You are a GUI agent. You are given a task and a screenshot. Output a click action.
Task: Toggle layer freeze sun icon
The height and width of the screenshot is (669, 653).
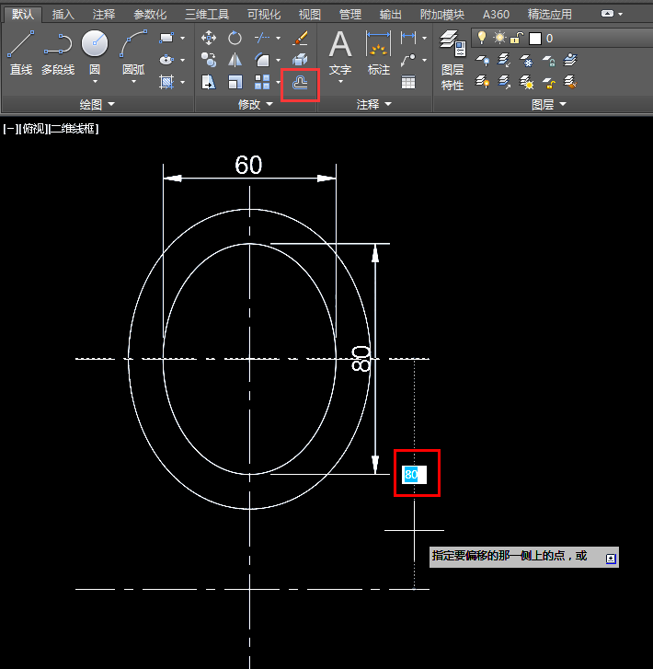pyautogui.click(x=499, y=38)
